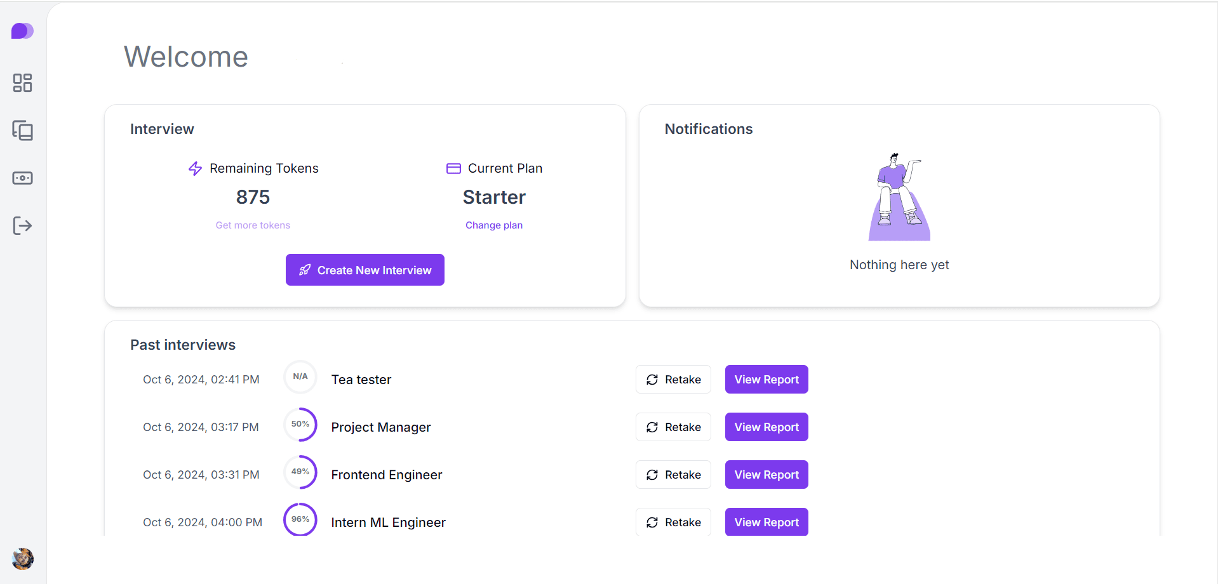Click the log out icon in sidebar

pyautogui.click(x=23, y=225)
